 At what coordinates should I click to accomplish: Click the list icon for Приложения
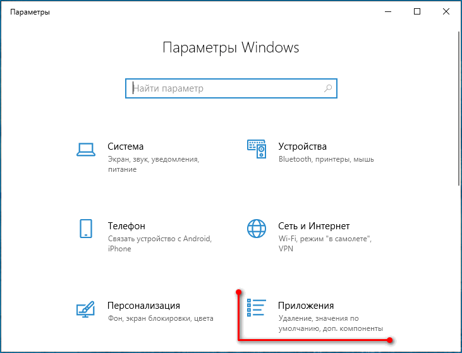pyautogui.click(x=257, y=308)
